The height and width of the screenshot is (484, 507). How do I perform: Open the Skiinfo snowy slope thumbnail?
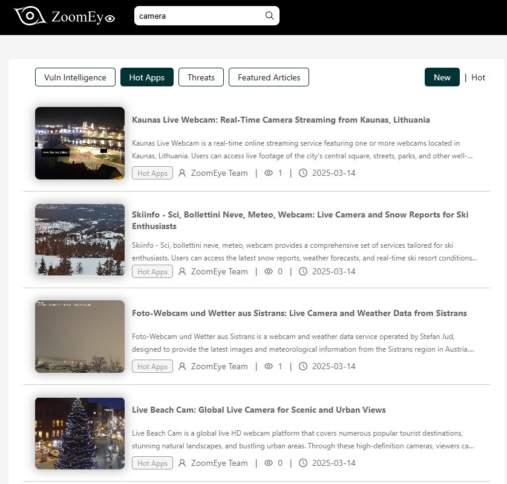point(80,239)
